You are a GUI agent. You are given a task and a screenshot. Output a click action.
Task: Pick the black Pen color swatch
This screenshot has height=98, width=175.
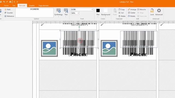[x=98, y=11]
